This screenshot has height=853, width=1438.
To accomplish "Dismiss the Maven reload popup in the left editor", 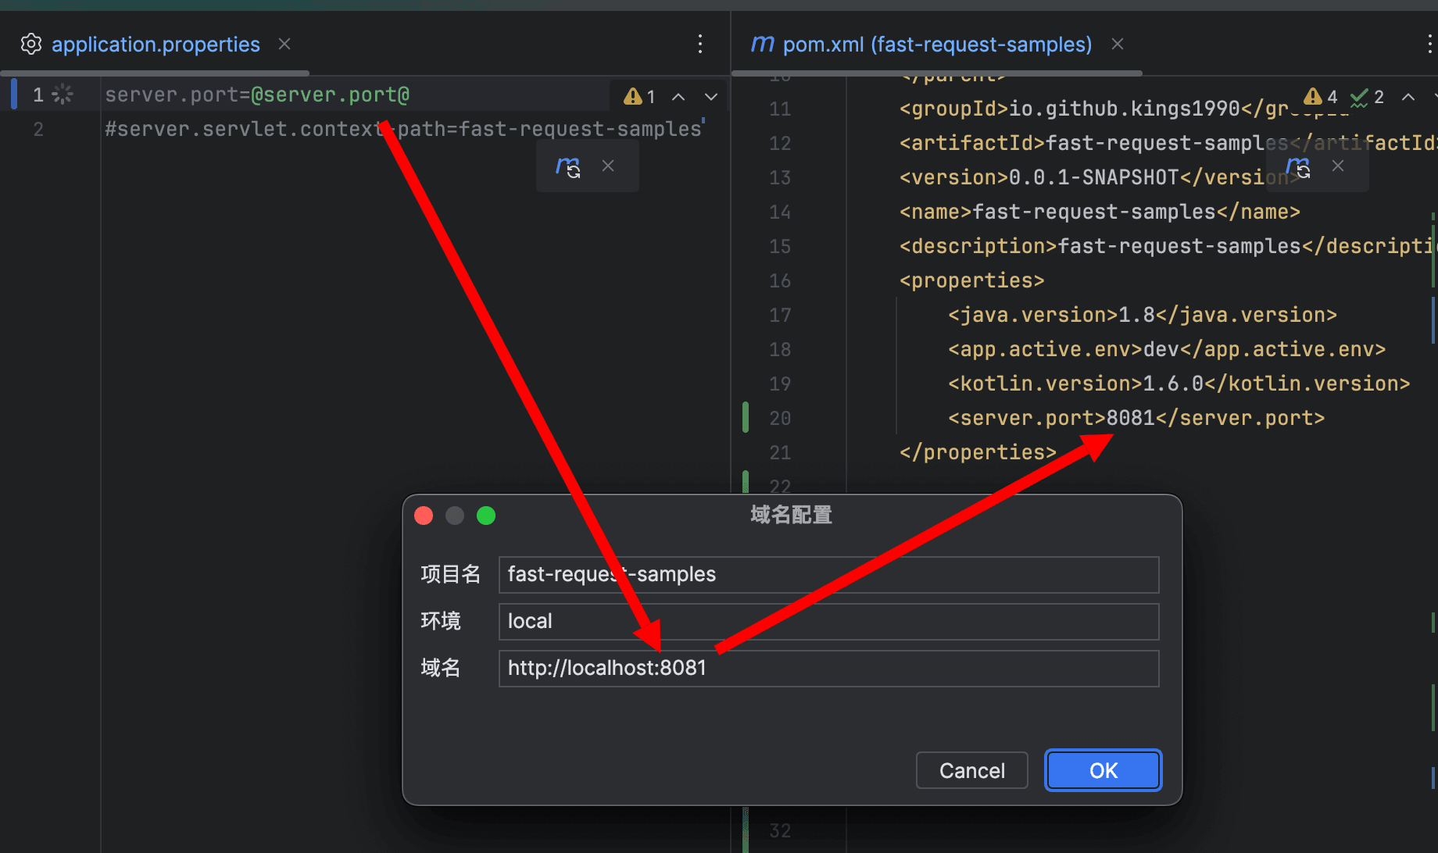I will pyautogui.click(x=608, y=166).
